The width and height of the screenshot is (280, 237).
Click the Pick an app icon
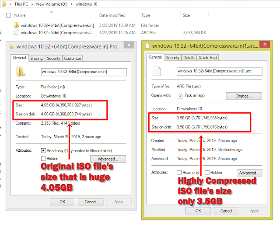[180, 96]
